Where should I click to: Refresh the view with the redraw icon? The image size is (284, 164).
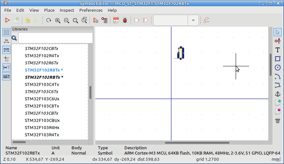coord(49,20)
